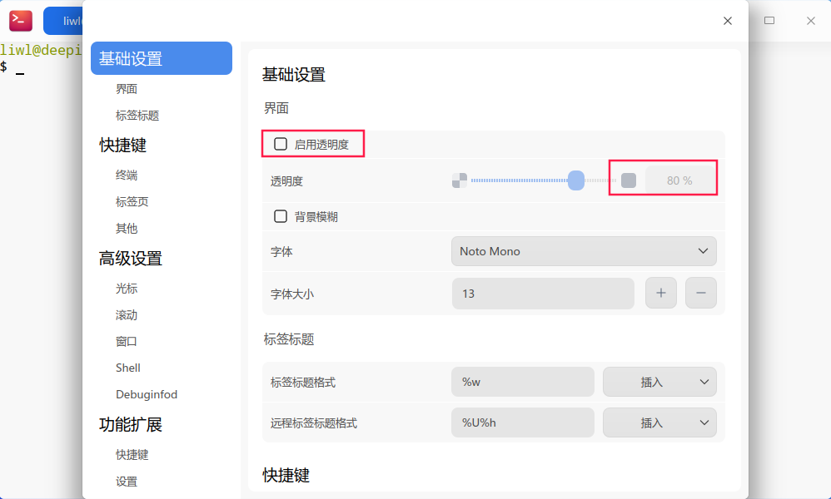Enable the 启用透明度 checkbox
The image size is (831, 499).
pyautogui.click(x=281, y=144)
